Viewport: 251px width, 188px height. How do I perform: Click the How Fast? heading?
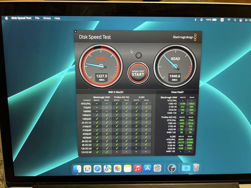click(177, 92)
